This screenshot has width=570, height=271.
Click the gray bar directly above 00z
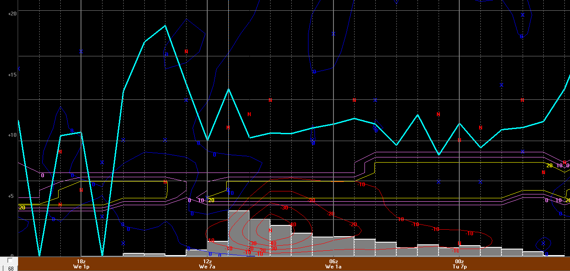click(x=470, y=251)
